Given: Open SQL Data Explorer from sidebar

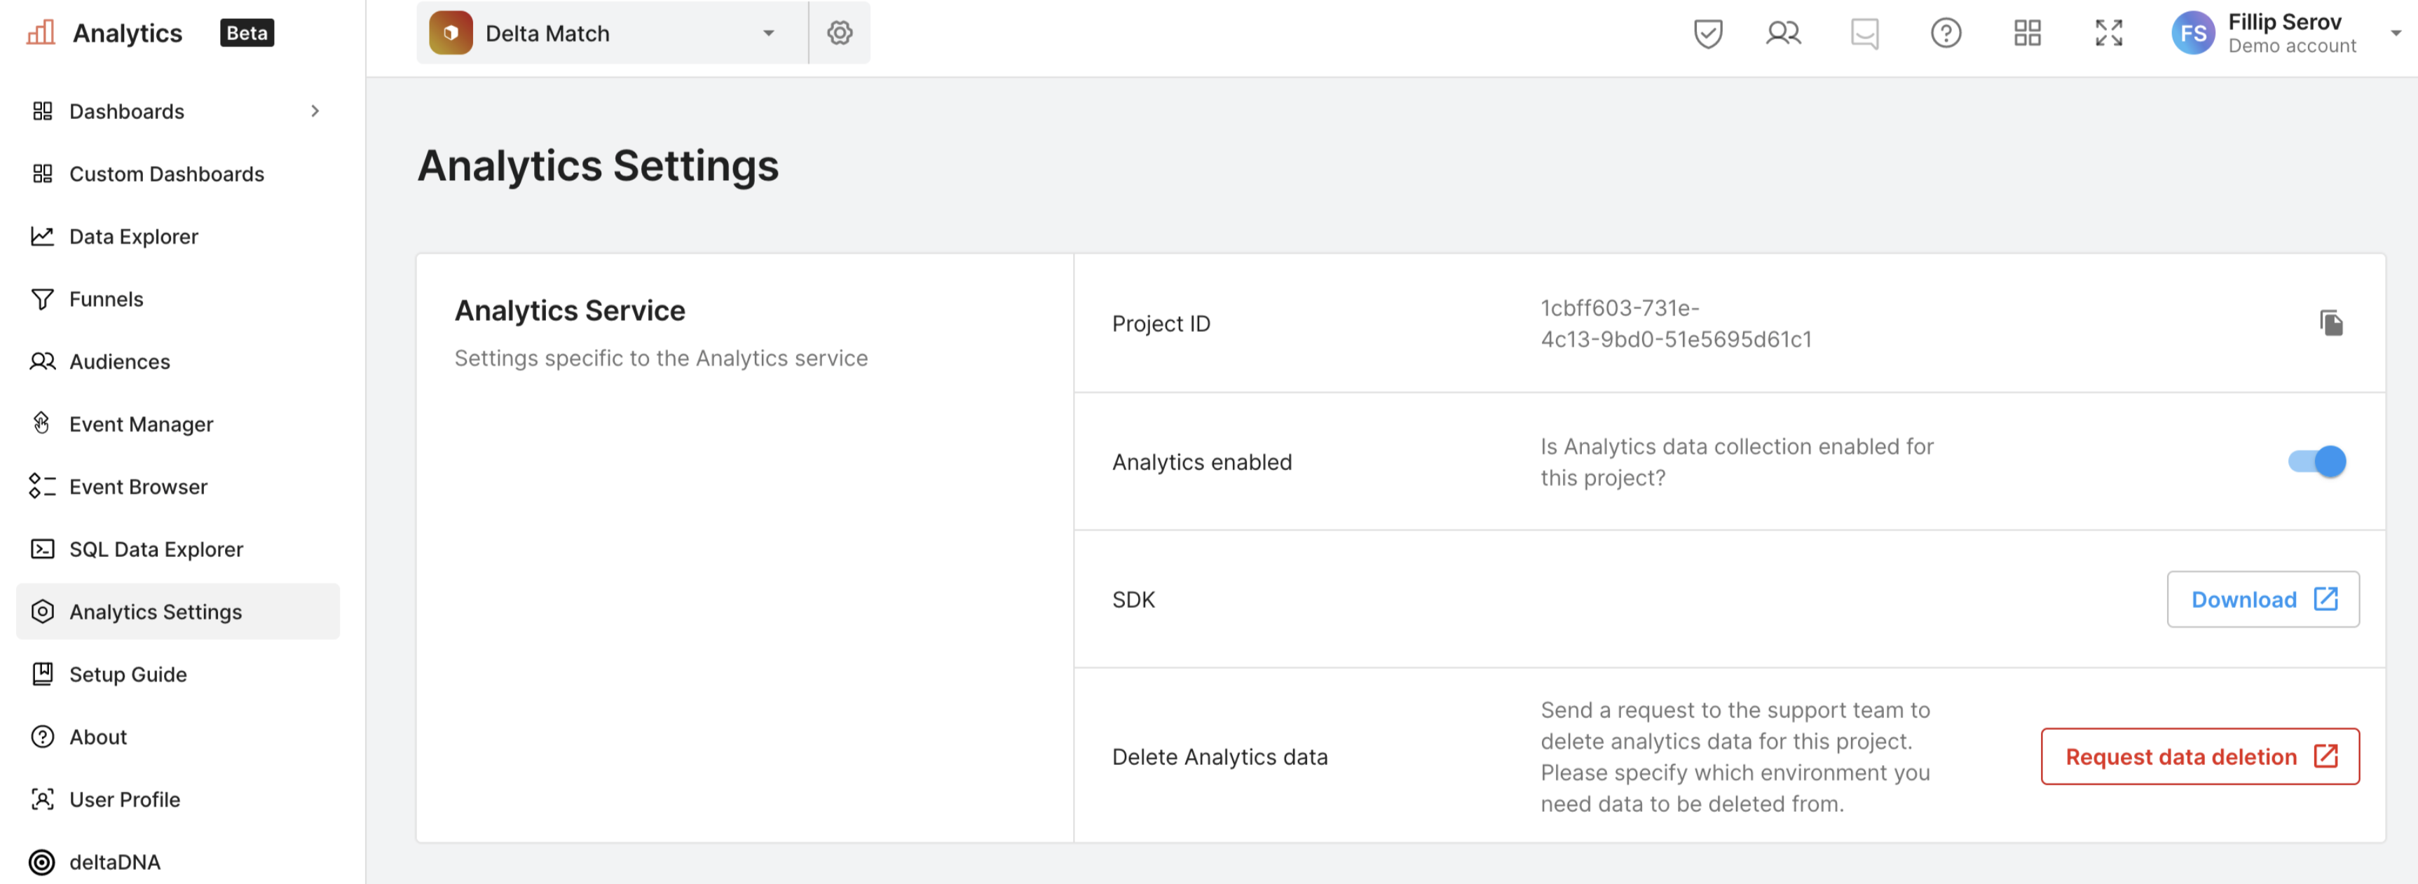Looking at the screenshot, I should click(x=156, y=549).
